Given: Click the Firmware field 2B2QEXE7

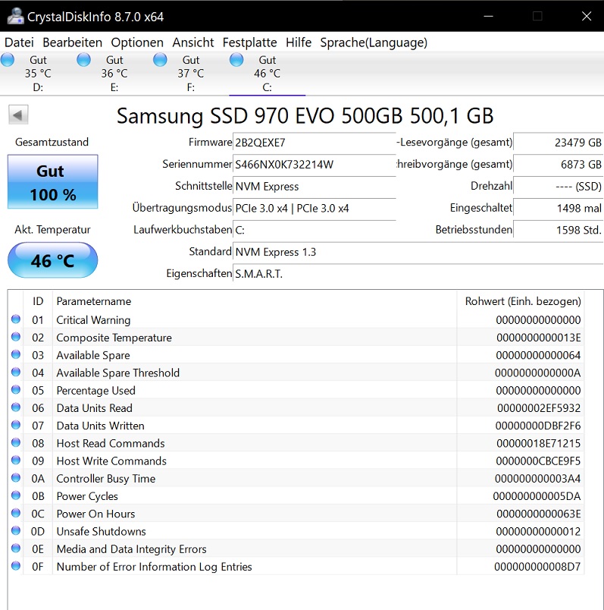Looking at the screenshot, I should (314, 143).
